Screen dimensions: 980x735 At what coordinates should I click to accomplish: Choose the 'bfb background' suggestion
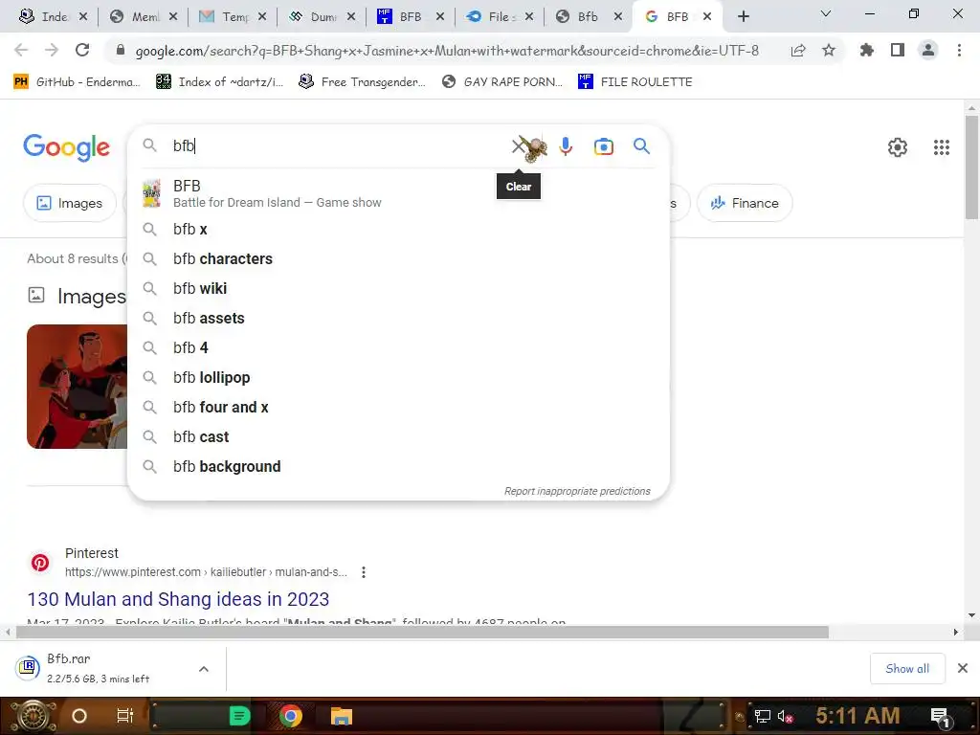(398, 467)
